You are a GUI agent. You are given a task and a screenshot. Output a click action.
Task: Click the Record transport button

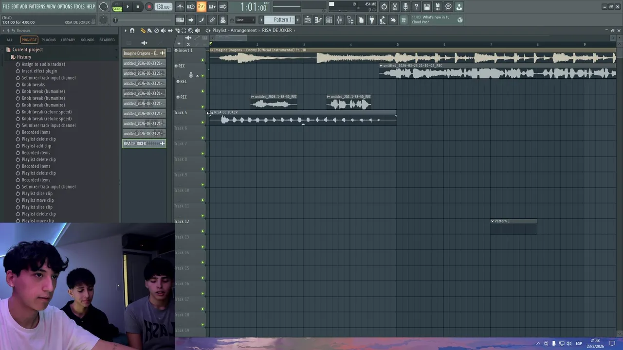click(149, 7)
